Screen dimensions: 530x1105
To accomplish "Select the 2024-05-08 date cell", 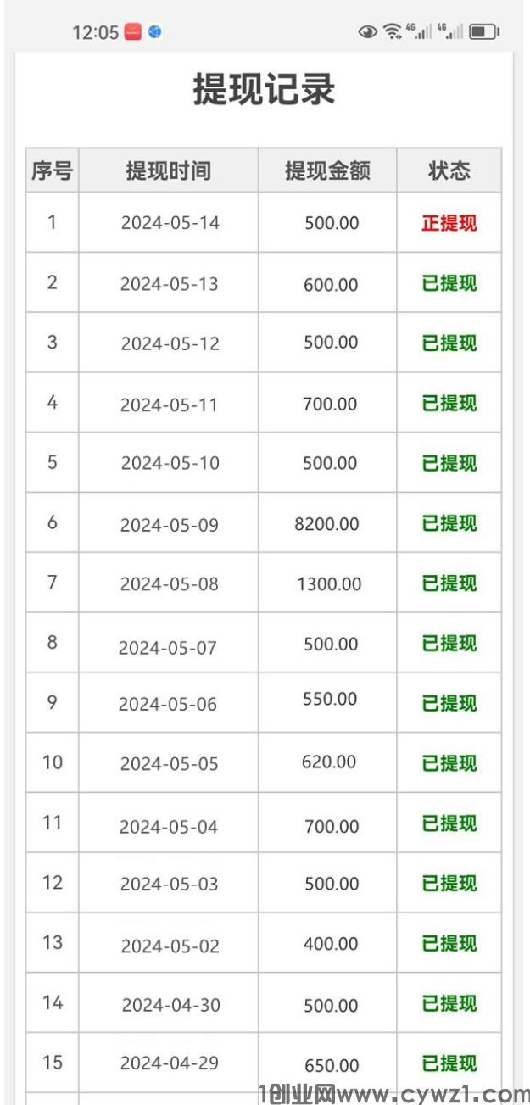I will tap(169, 584).
